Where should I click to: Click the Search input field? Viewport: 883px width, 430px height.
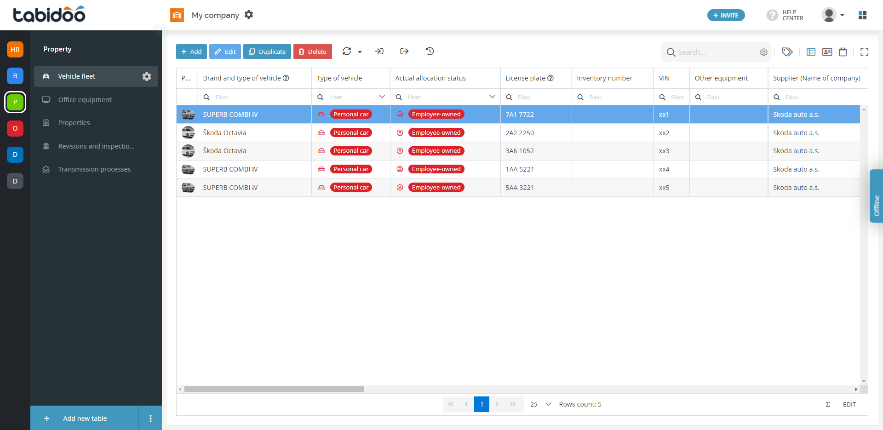pos(717,52)
